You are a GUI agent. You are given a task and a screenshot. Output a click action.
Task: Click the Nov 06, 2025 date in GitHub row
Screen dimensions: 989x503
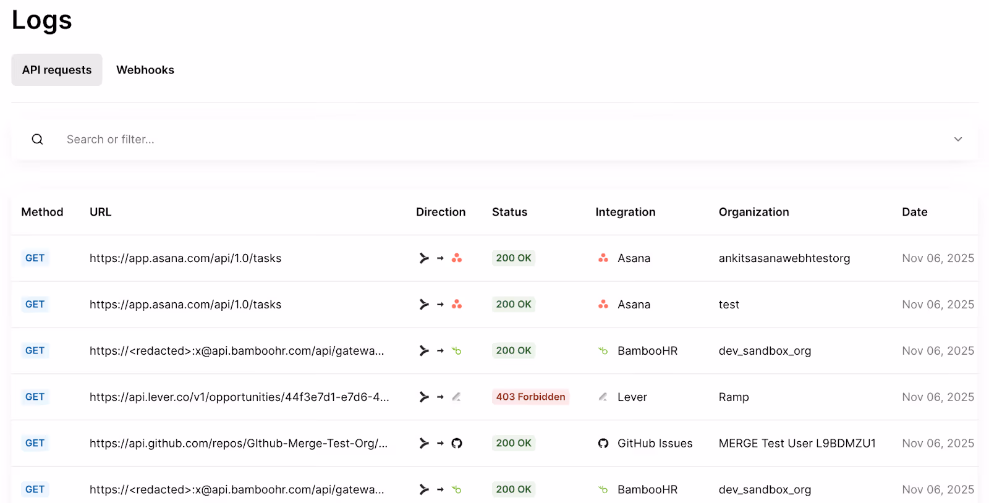point(938,444)
